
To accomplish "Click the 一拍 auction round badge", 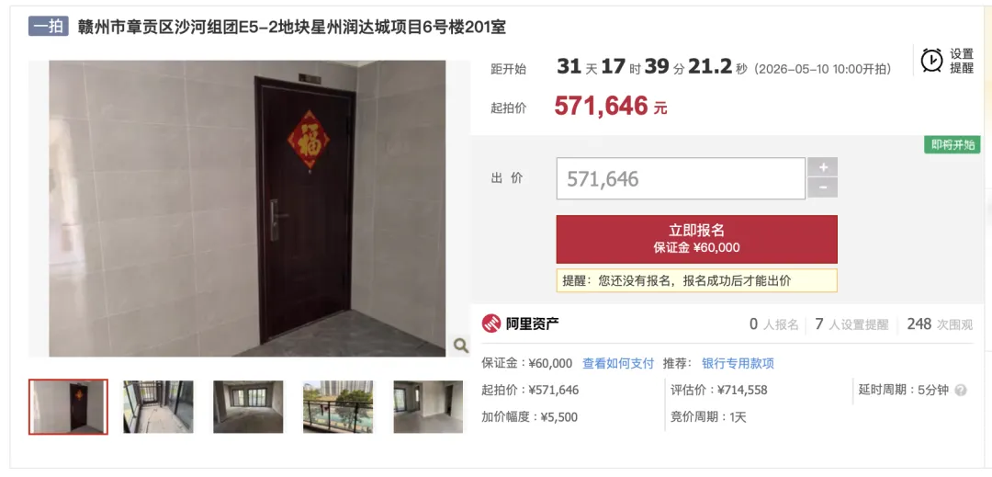I will 48,27.
